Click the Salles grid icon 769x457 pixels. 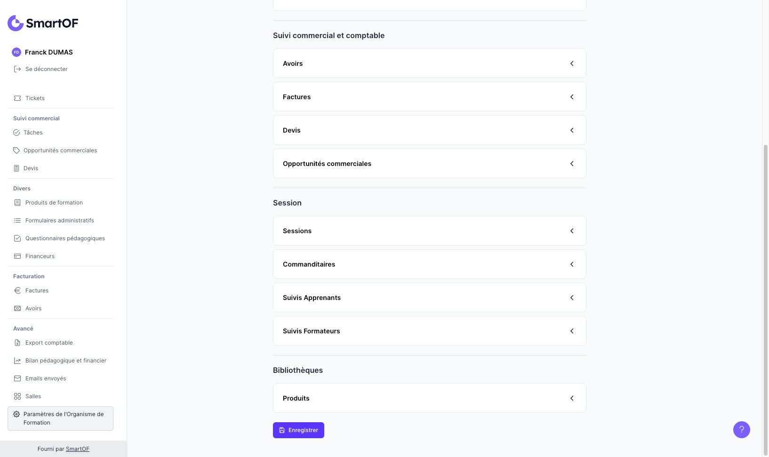point(17,396)
